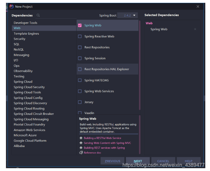Remove Spring Web from selected dependencies
The height and width of the screenshot is (171, 210).
coord(195,29)
